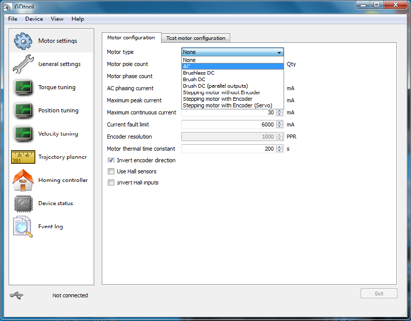Open Device status chip icon
This screenshot has height=321, width=411.
(23, 203)
